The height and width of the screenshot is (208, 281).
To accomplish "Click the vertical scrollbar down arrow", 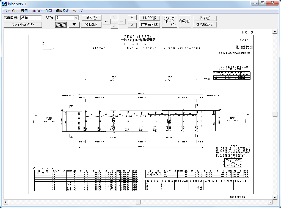I will 274,197.
